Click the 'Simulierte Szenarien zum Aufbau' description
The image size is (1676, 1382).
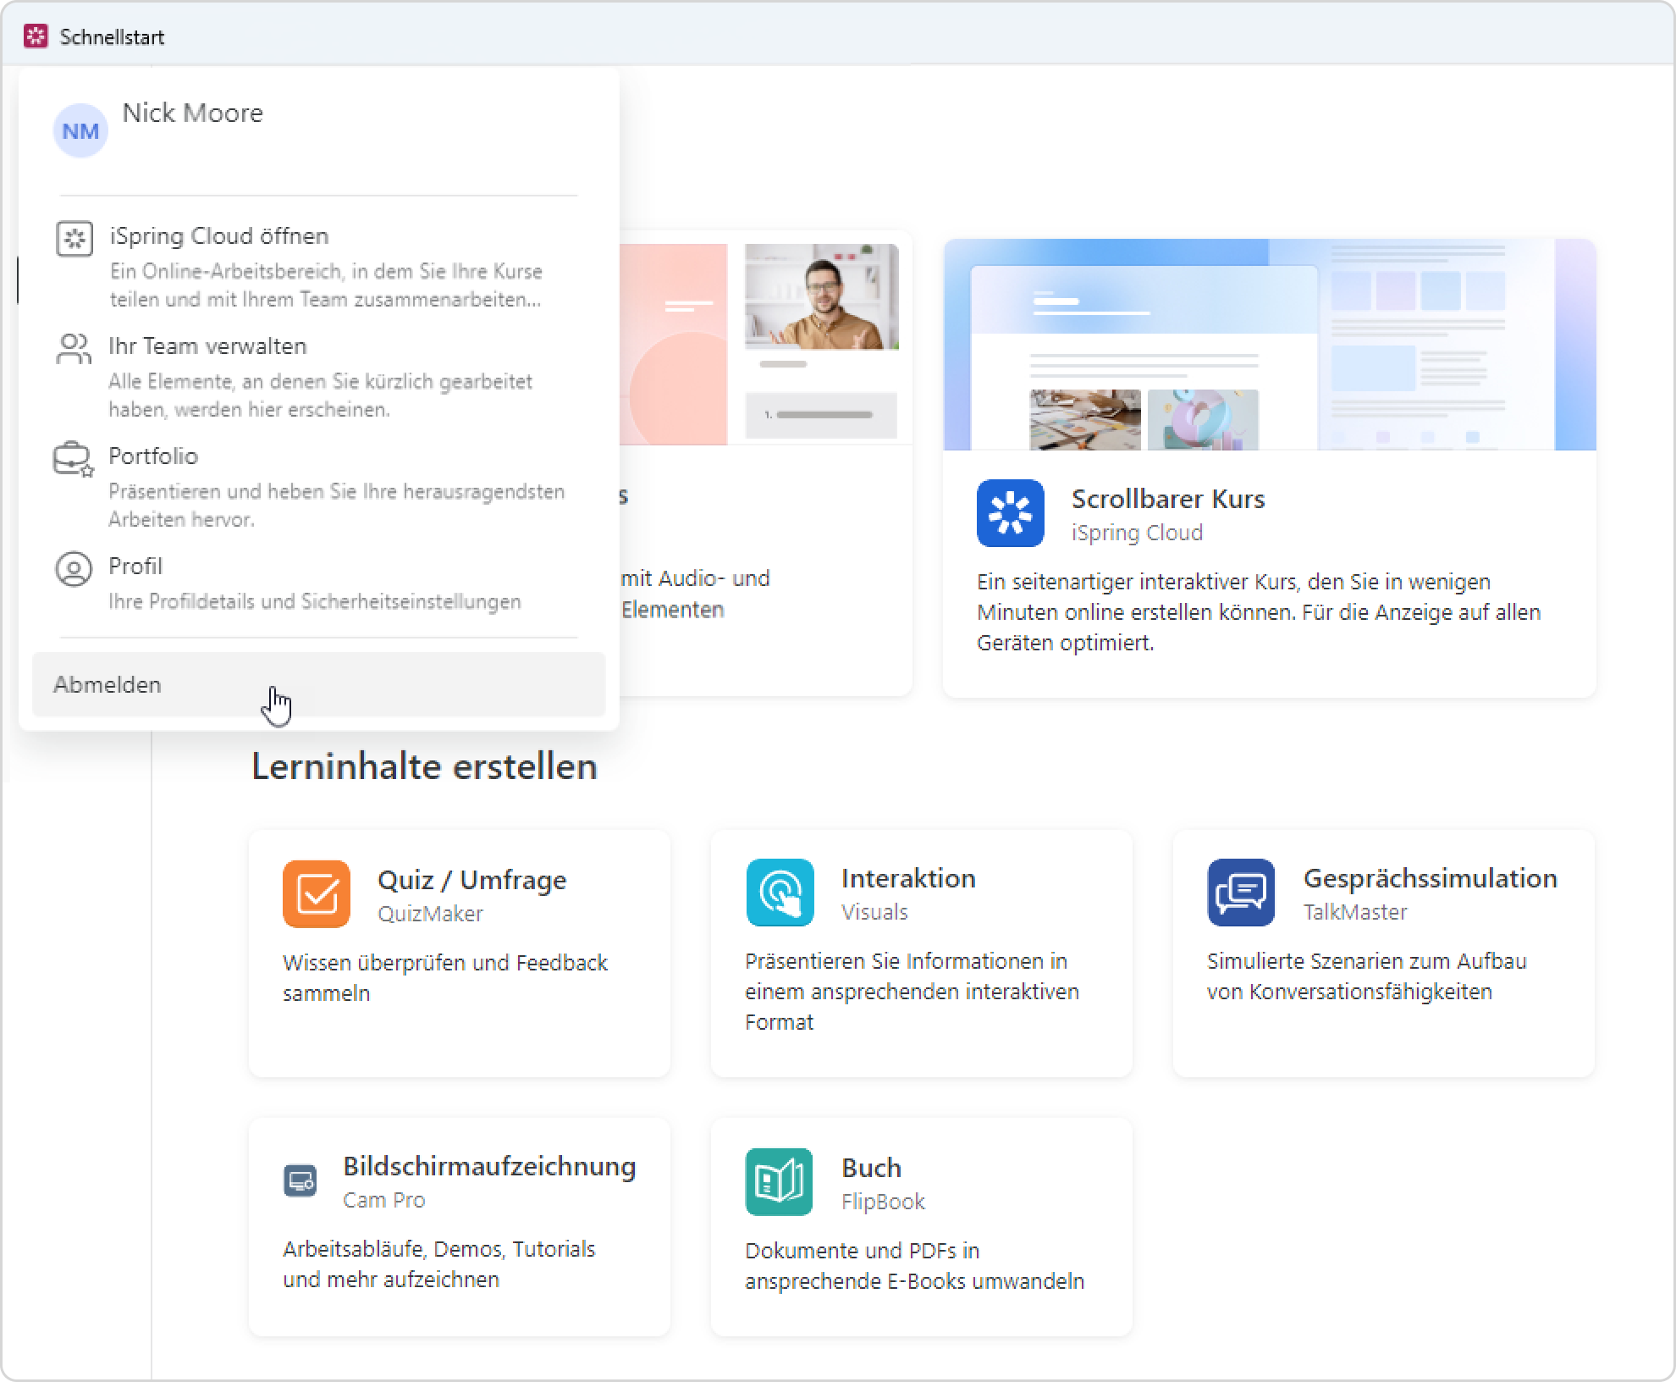(x=1367, y=976)
